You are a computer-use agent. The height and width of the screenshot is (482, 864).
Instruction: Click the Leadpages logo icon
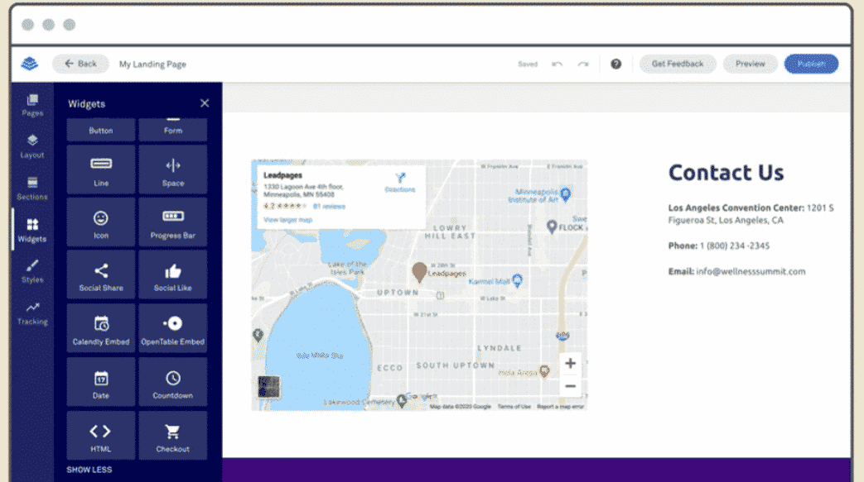(x=29, y=64)
